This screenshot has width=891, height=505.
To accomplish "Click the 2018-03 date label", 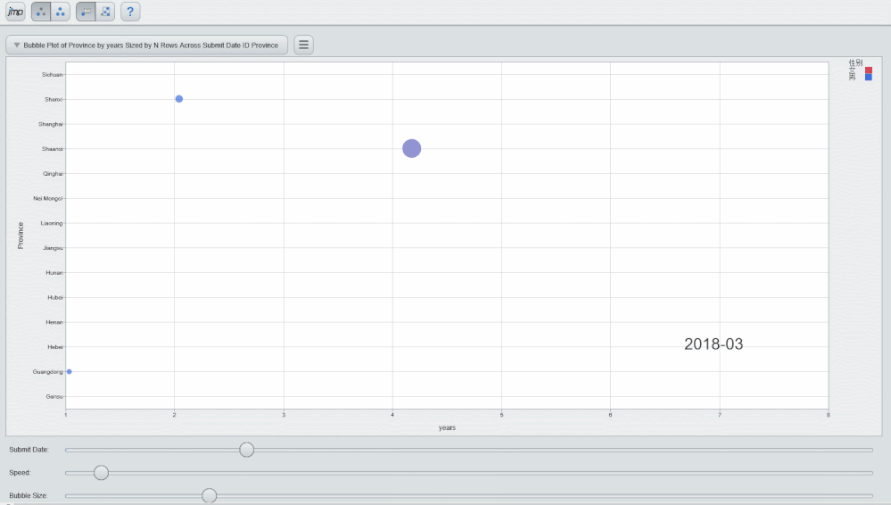I will point(714,344).
